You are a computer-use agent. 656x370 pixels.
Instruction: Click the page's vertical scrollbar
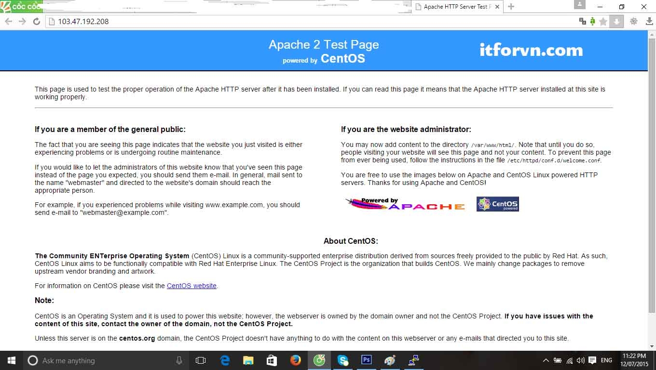click(x=652, y=193)
